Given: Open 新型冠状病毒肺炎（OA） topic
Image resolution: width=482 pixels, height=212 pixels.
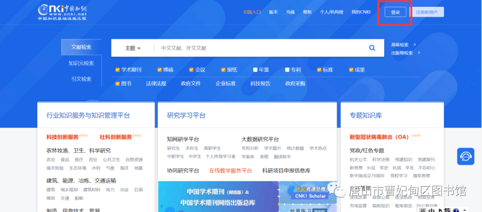Looking at the screenshot, I should pos(379,137).
